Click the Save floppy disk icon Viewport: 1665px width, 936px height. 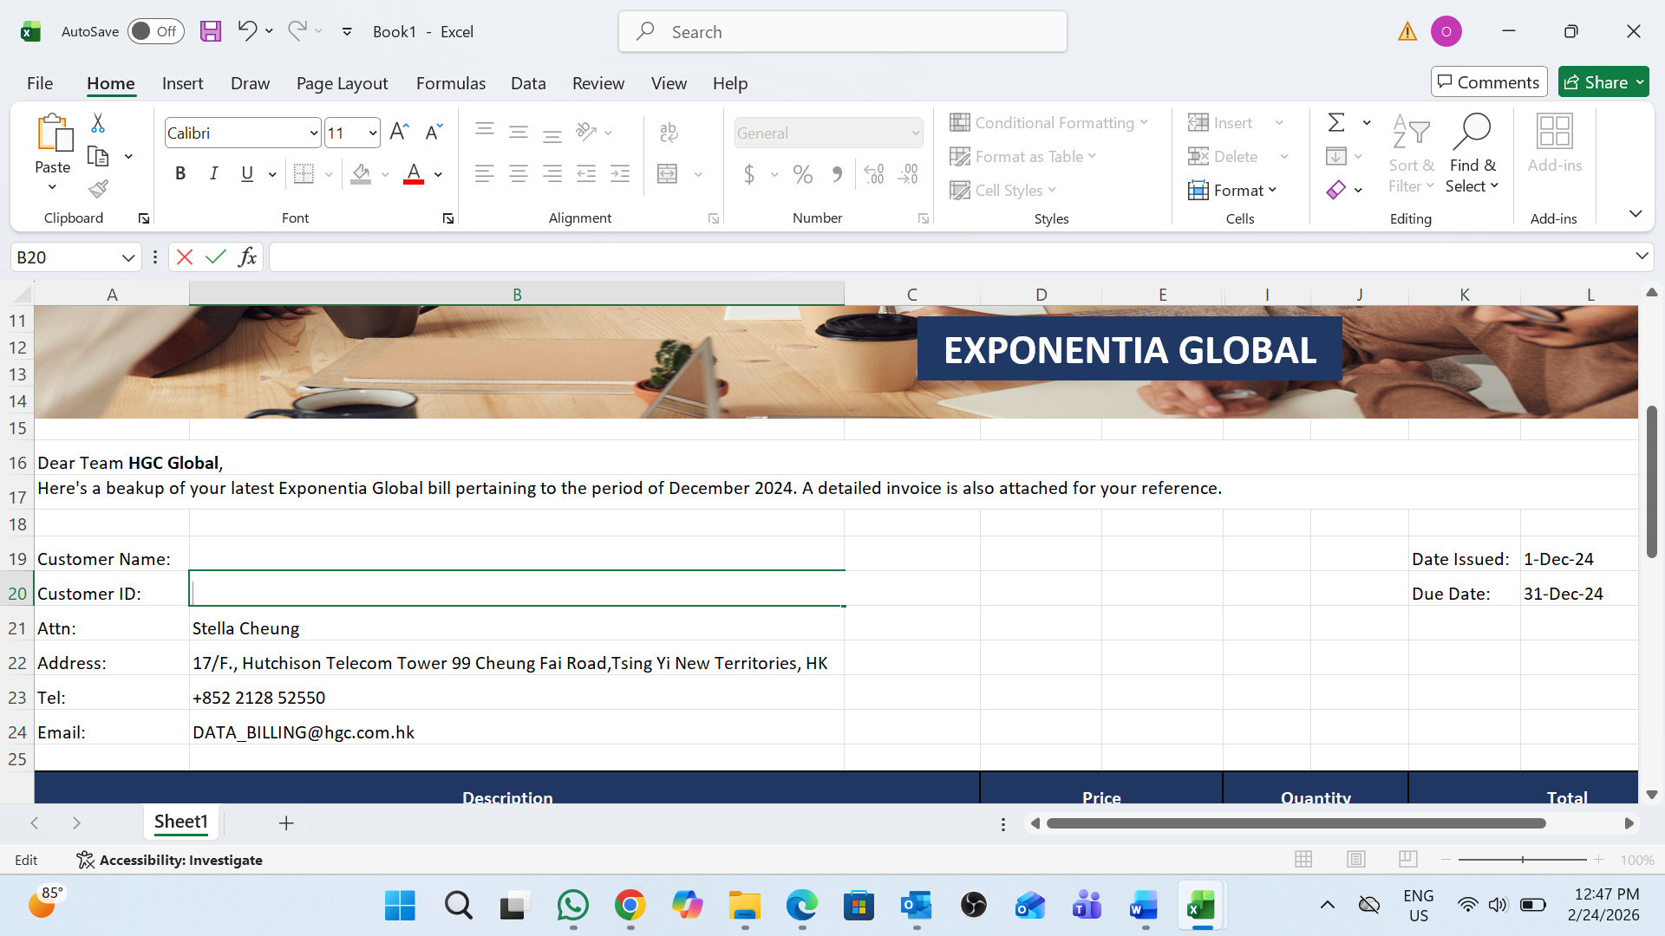[x=210, y=32]
